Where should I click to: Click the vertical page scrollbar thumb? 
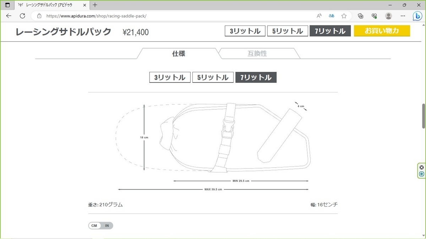click(424, 116)
